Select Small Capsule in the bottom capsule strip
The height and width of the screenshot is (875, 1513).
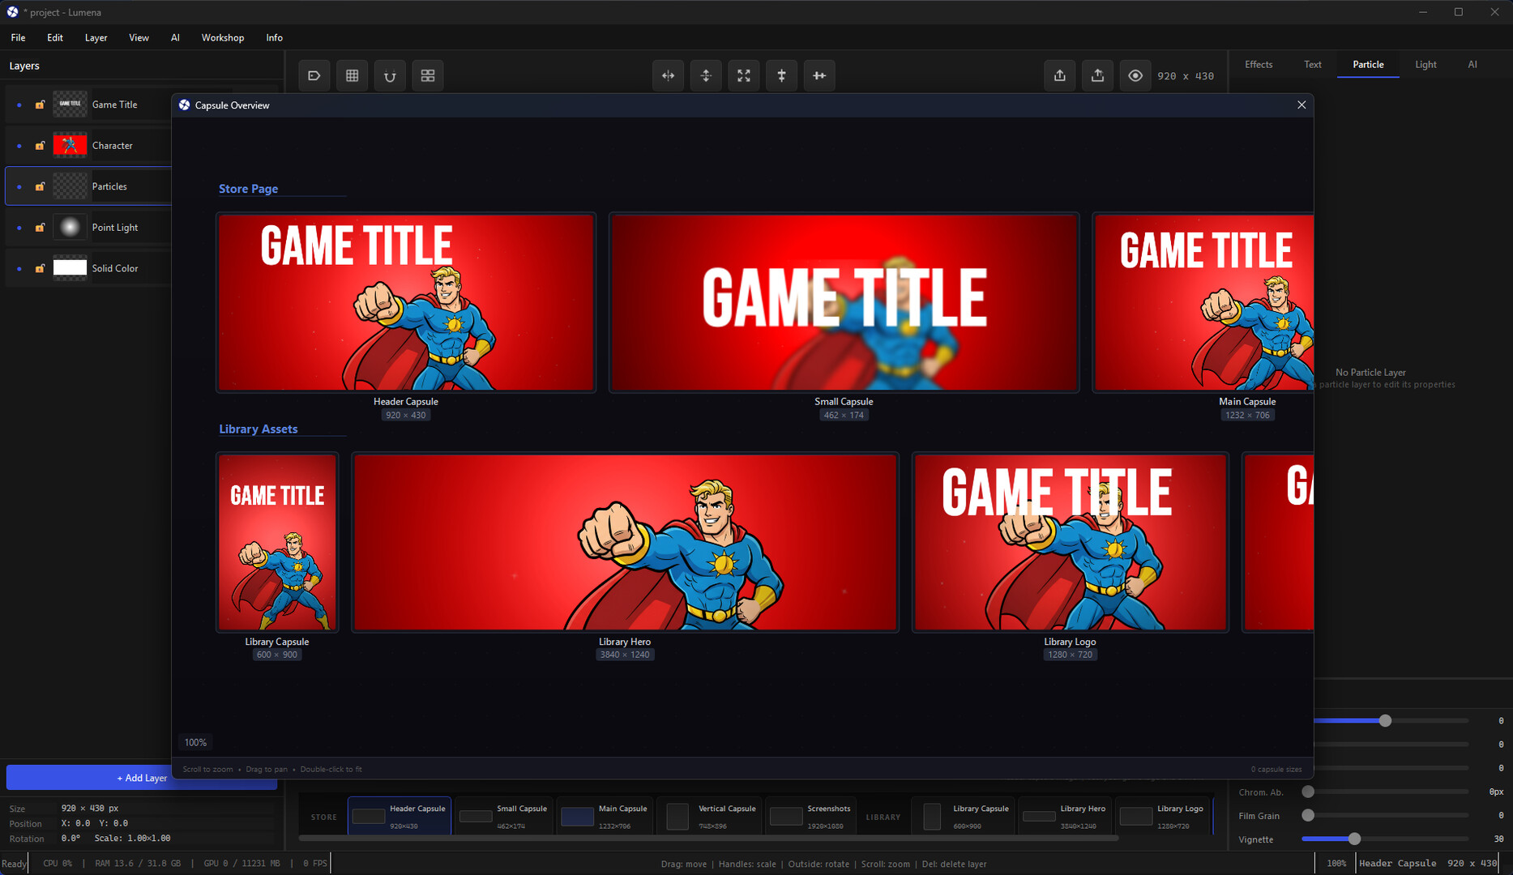click(x=504, y=816)
